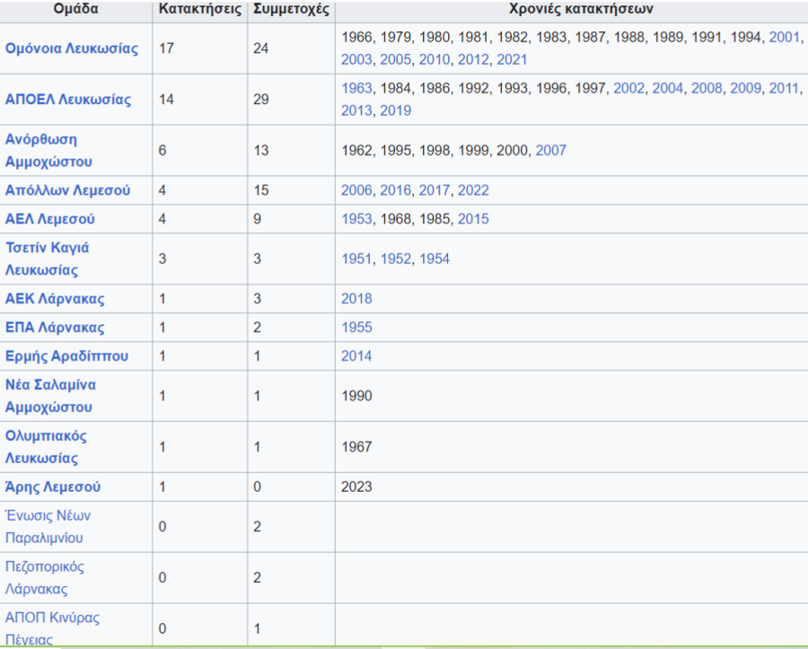Open the Πεζοπορικός Λάρνακας team link
The image size is (808, 649).
44,578
